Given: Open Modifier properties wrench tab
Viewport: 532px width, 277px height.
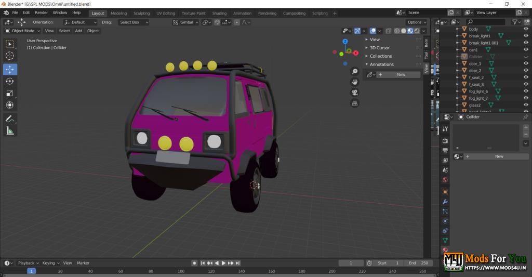Looking at the screenshot, I should tap(445, 202).
